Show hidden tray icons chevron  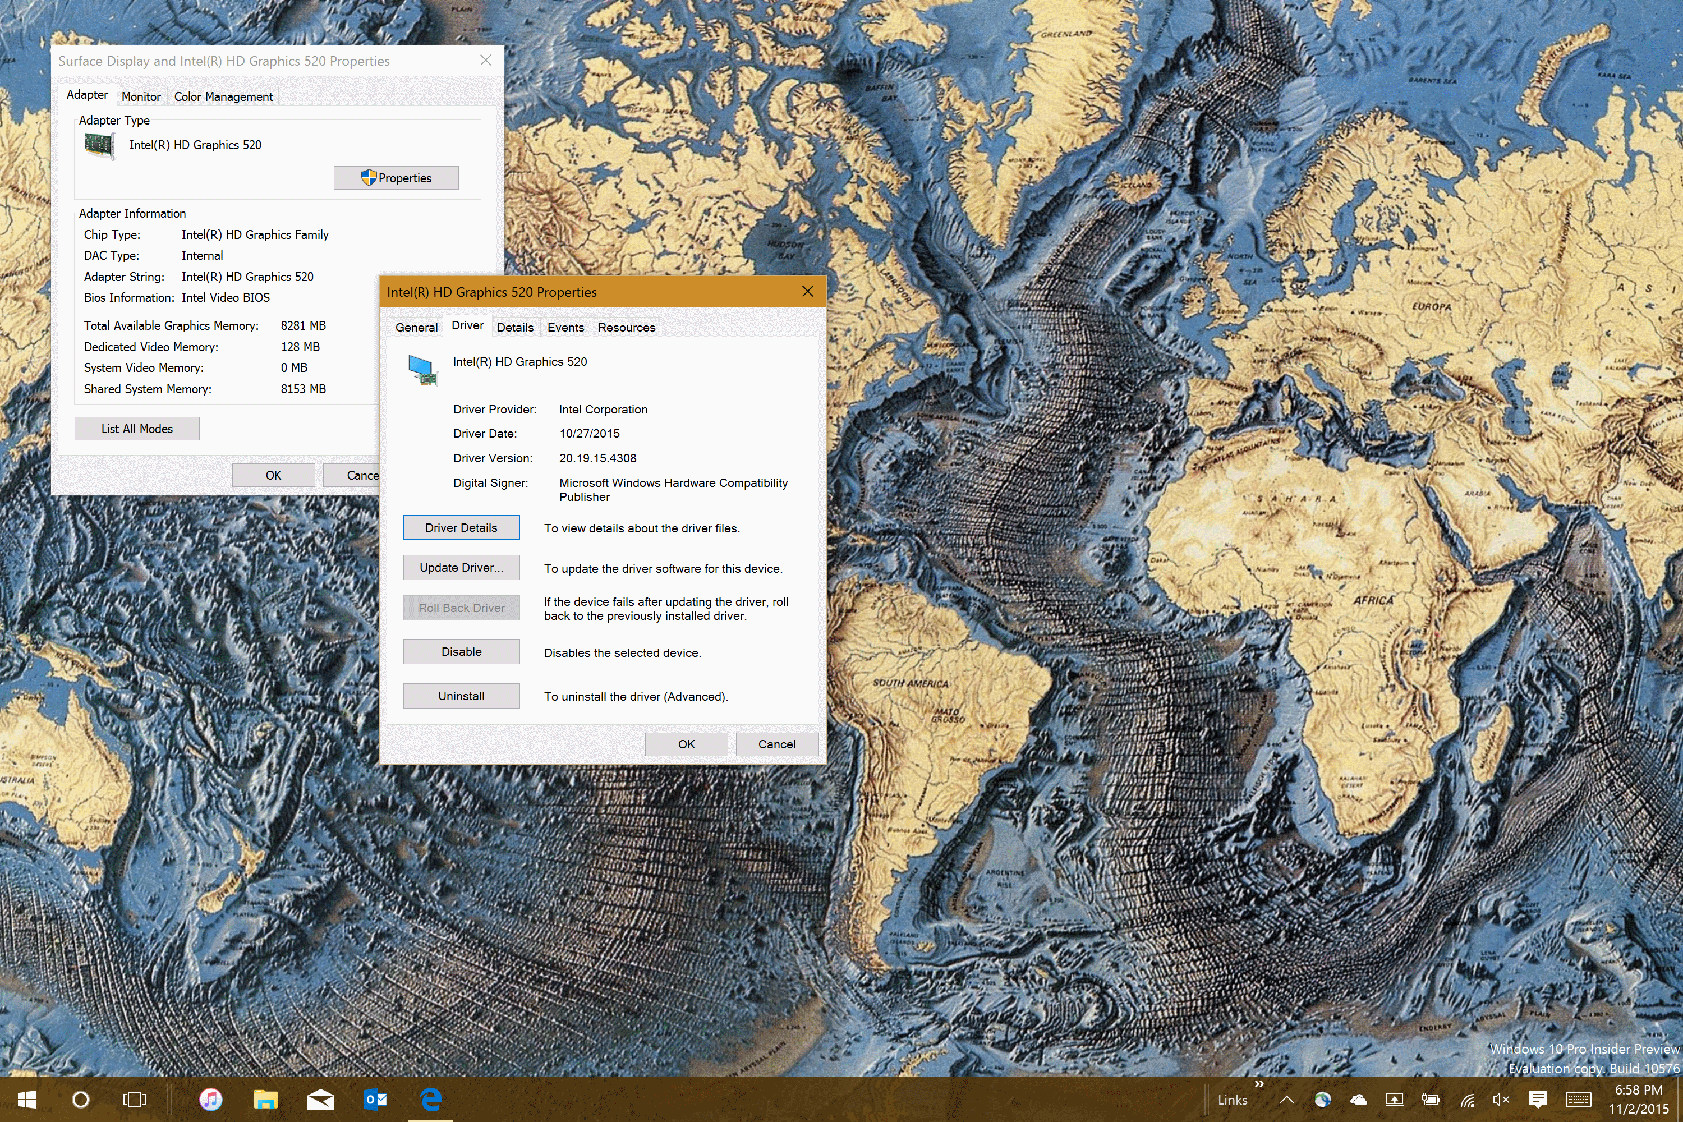tap(1286, 1100)
